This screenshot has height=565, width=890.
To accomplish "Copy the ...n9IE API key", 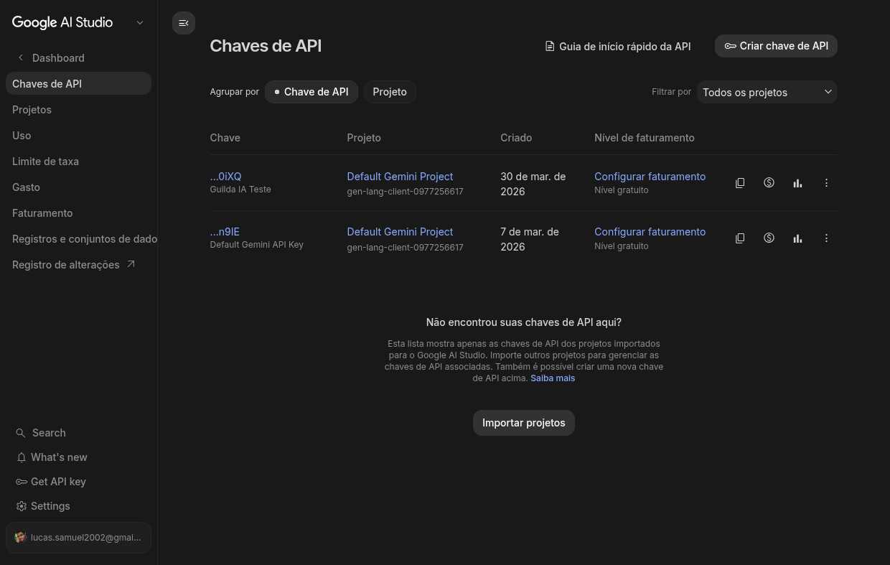I will click(x=740, y=238).
